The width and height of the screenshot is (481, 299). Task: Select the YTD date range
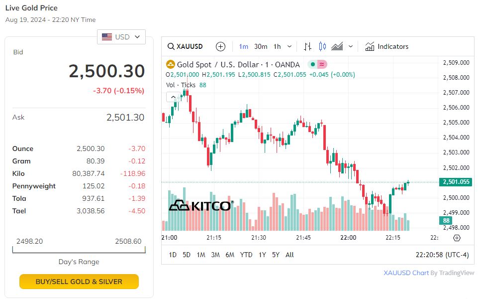point(246,255)
